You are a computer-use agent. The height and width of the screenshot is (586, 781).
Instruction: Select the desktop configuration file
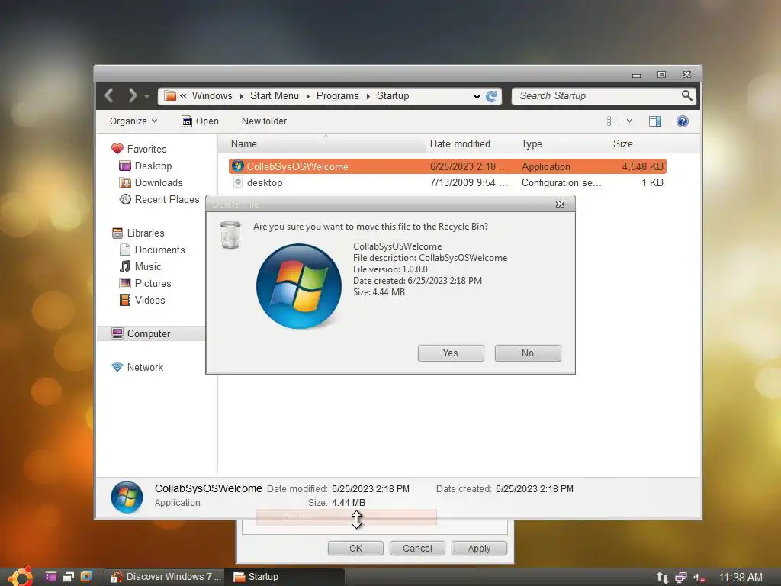tap(447, 183)
